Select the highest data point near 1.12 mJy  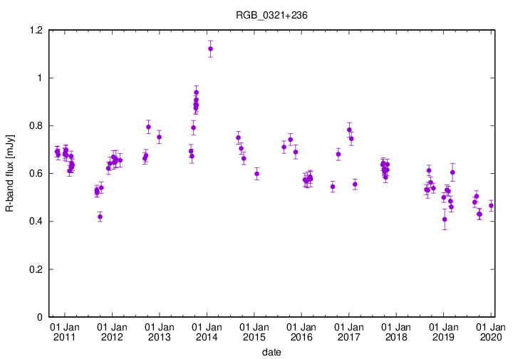coord(210,49)
